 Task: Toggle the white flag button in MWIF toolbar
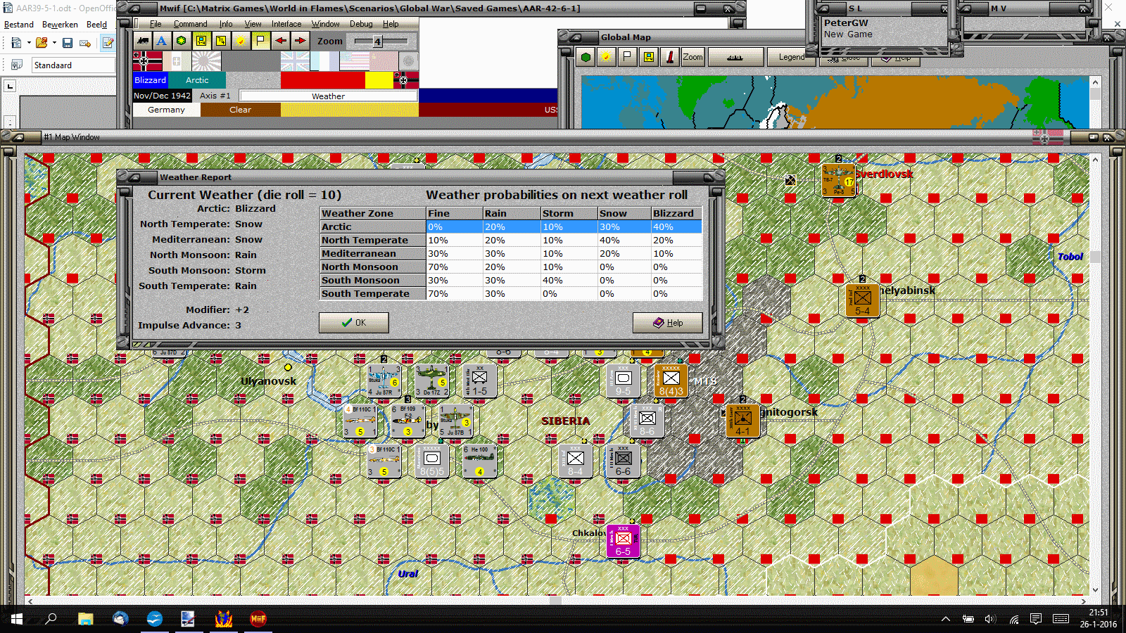click(260, 41)
